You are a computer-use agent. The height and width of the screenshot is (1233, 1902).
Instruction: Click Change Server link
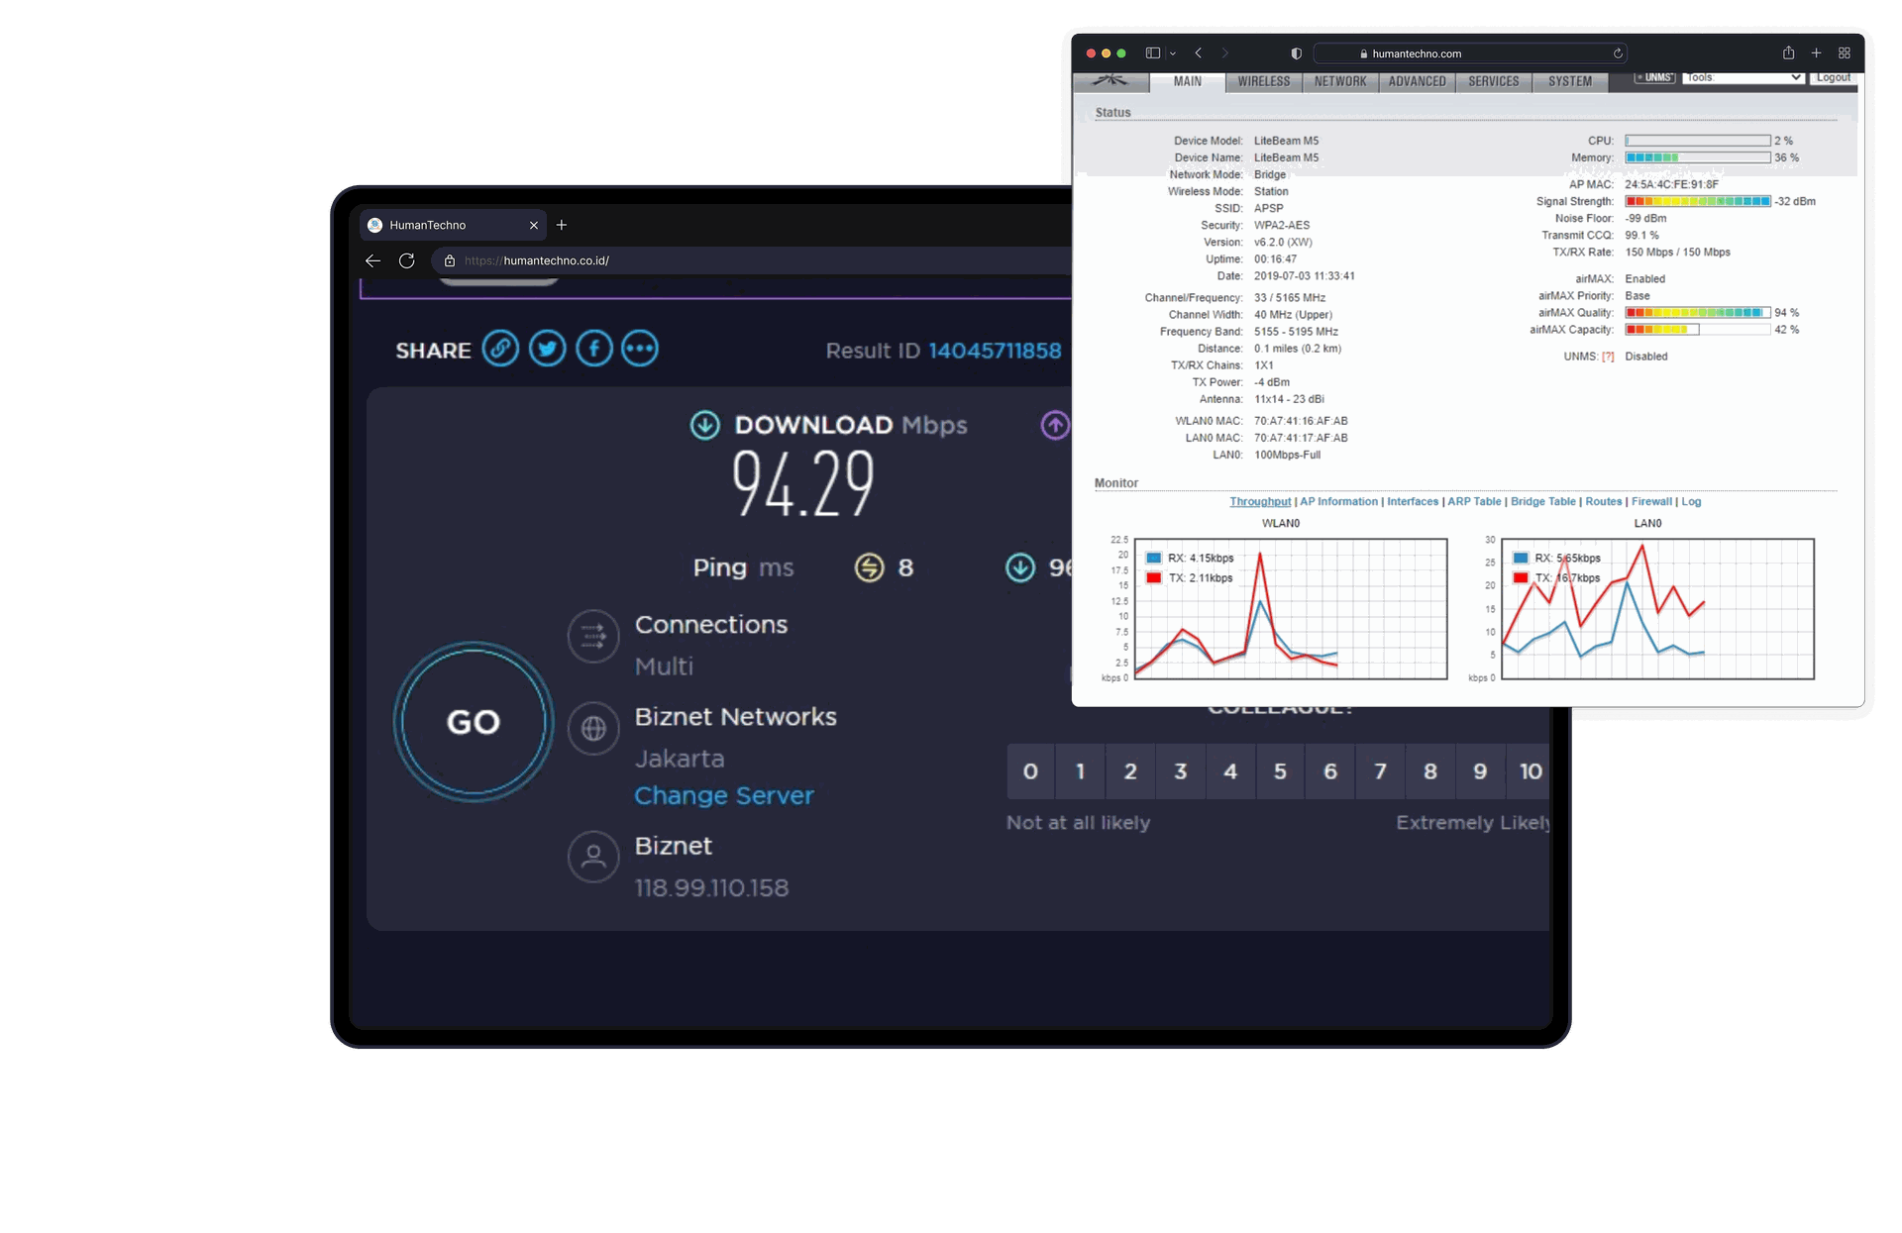point(724,795)
